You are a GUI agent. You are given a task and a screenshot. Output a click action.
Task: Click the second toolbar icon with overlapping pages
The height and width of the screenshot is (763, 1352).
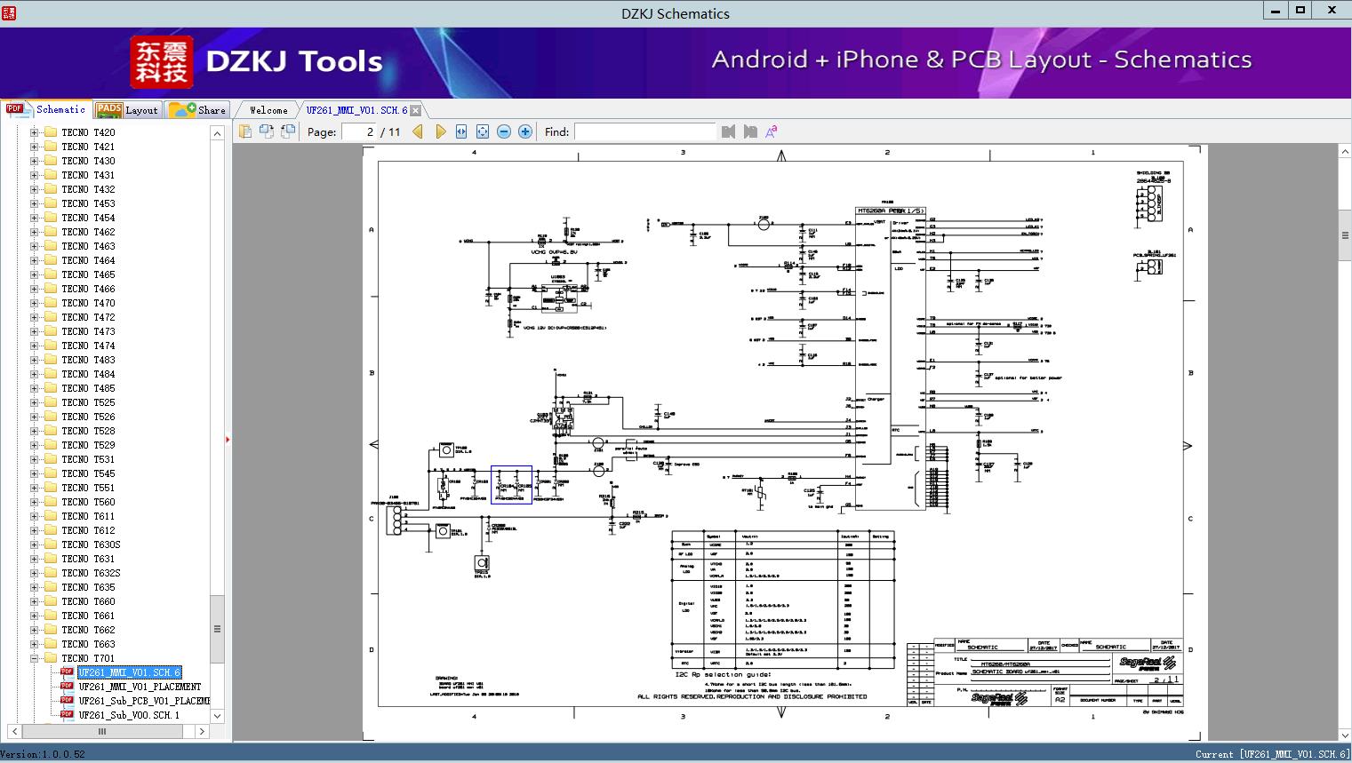click(267, 131)
